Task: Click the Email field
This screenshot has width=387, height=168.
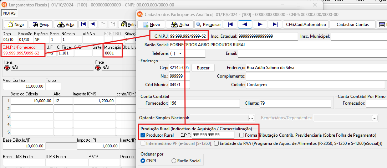Action: [312, 53]
